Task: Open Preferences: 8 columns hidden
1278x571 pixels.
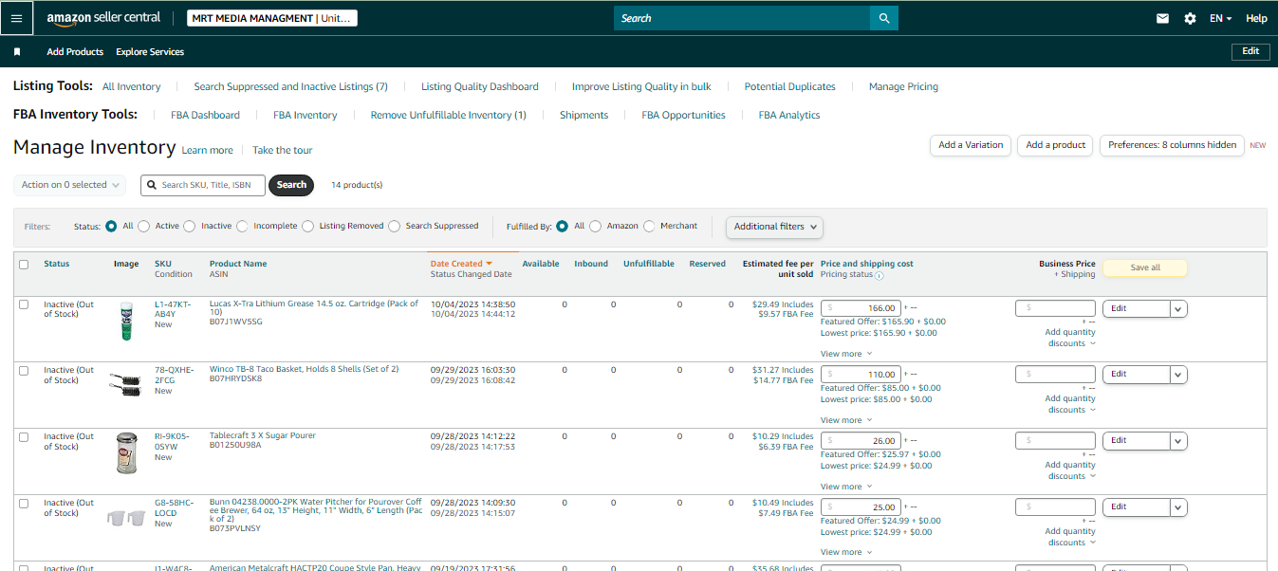Action: (x=1173, y=145)
